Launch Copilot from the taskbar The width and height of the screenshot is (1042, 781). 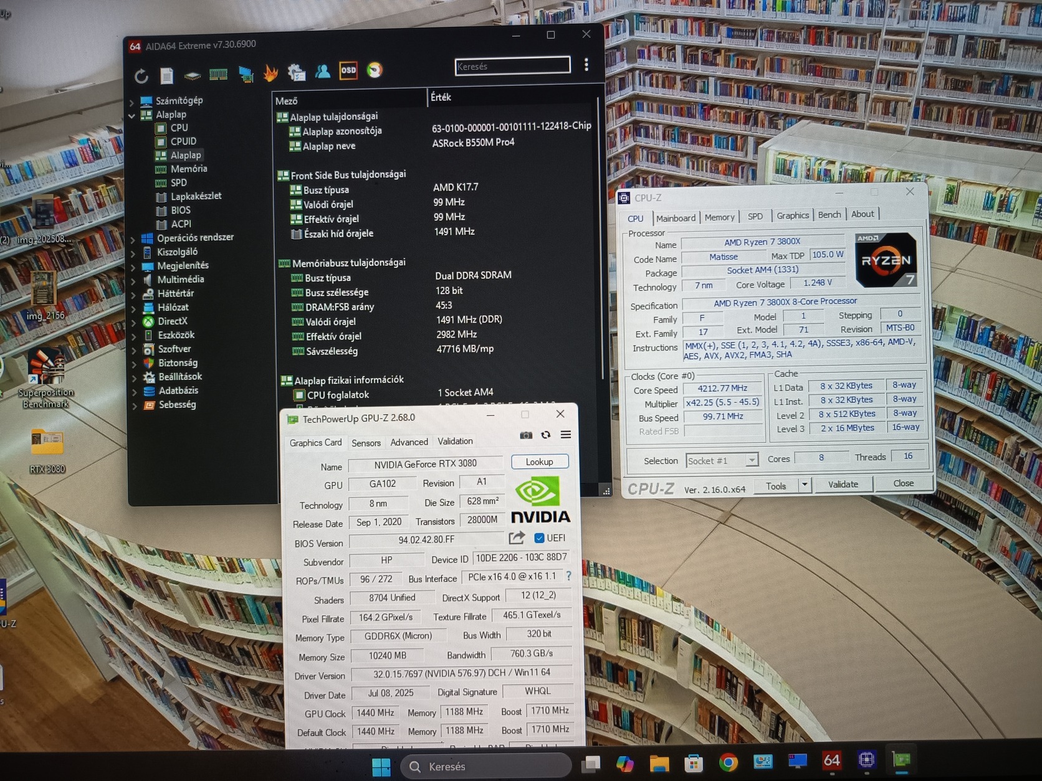tap(625, 763)
